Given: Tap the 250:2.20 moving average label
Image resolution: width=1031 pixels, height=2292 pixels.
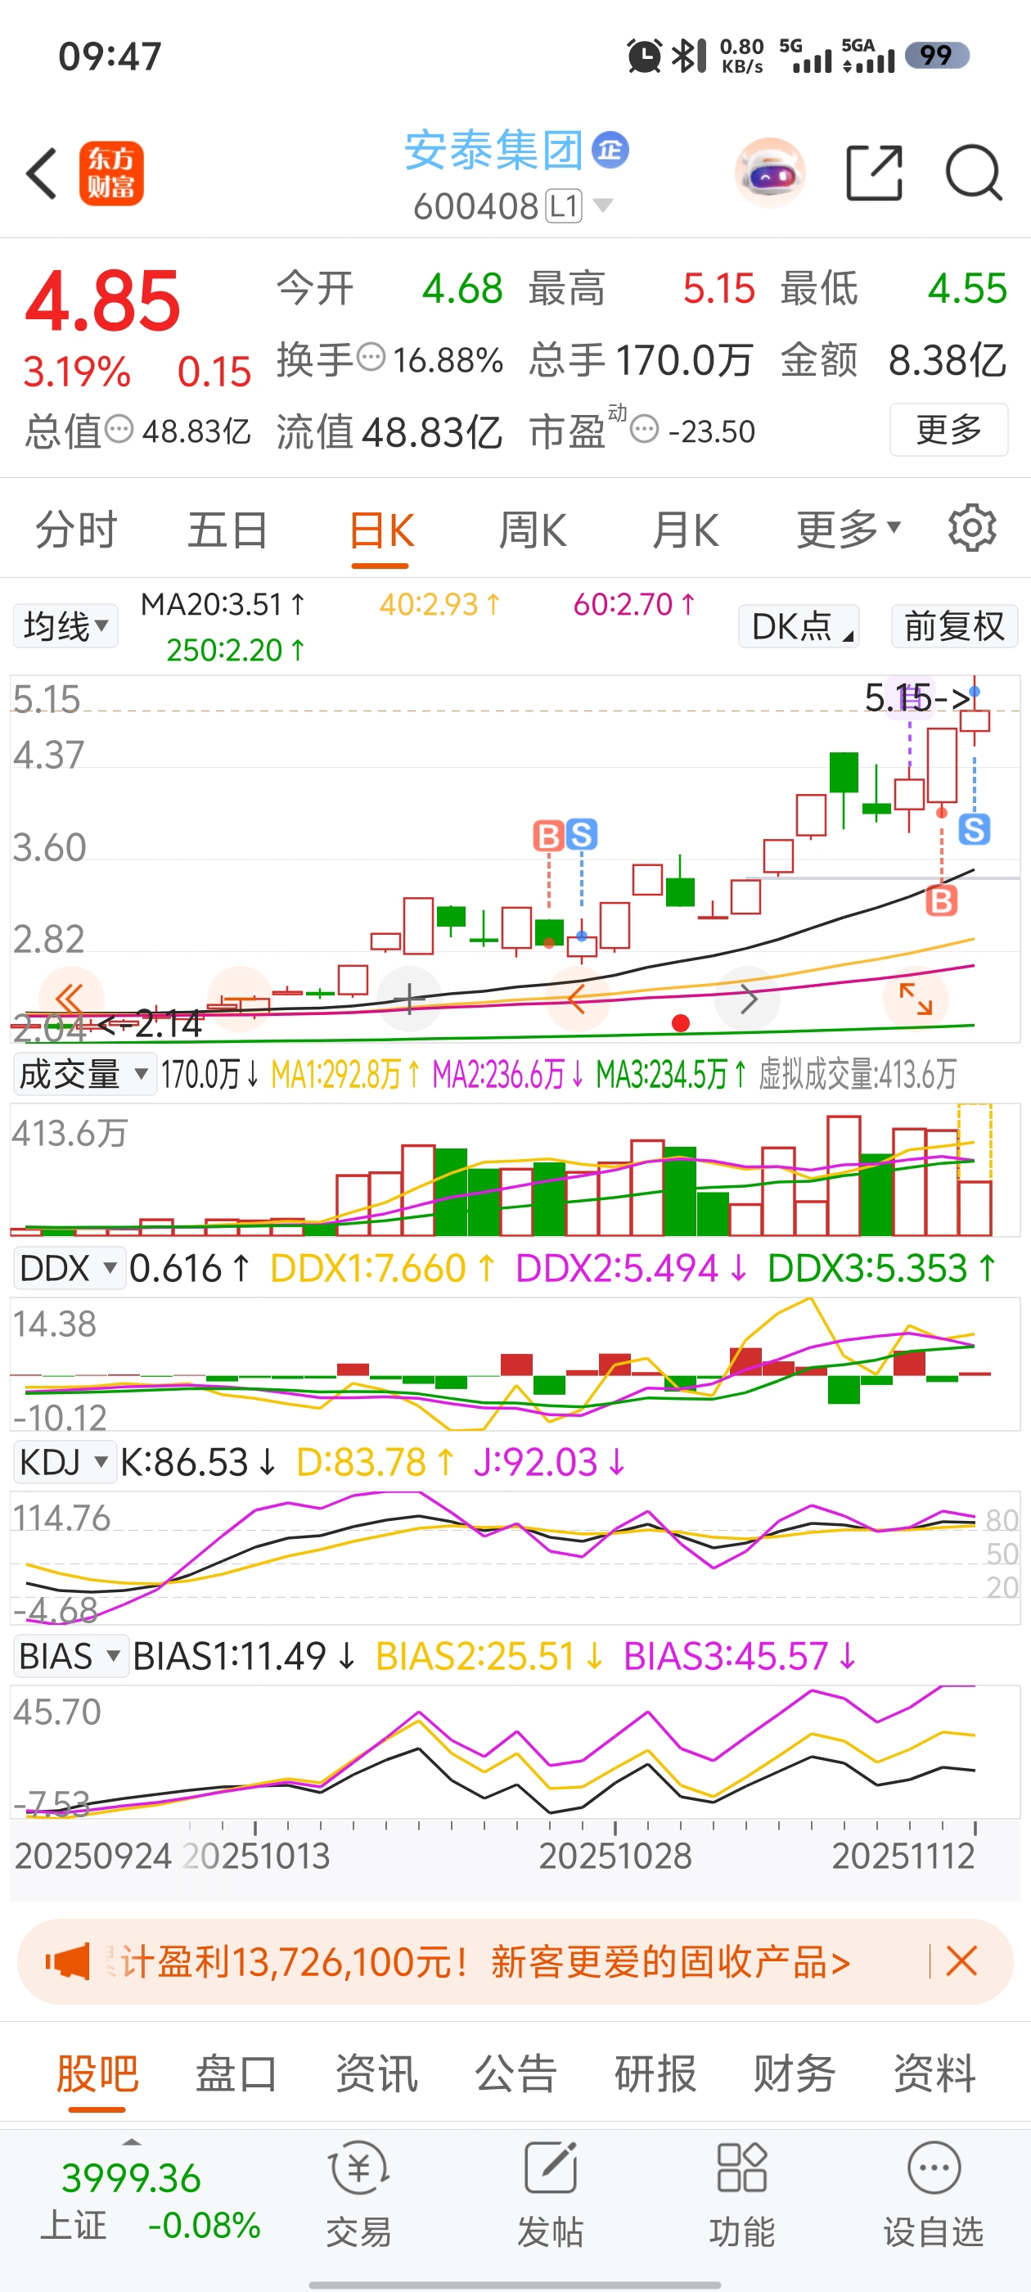Looking at the screenshot, I should coord(236,651).
